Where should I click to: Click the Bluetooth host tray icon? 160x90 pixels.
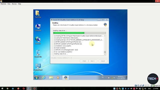[x=125, y=88]
